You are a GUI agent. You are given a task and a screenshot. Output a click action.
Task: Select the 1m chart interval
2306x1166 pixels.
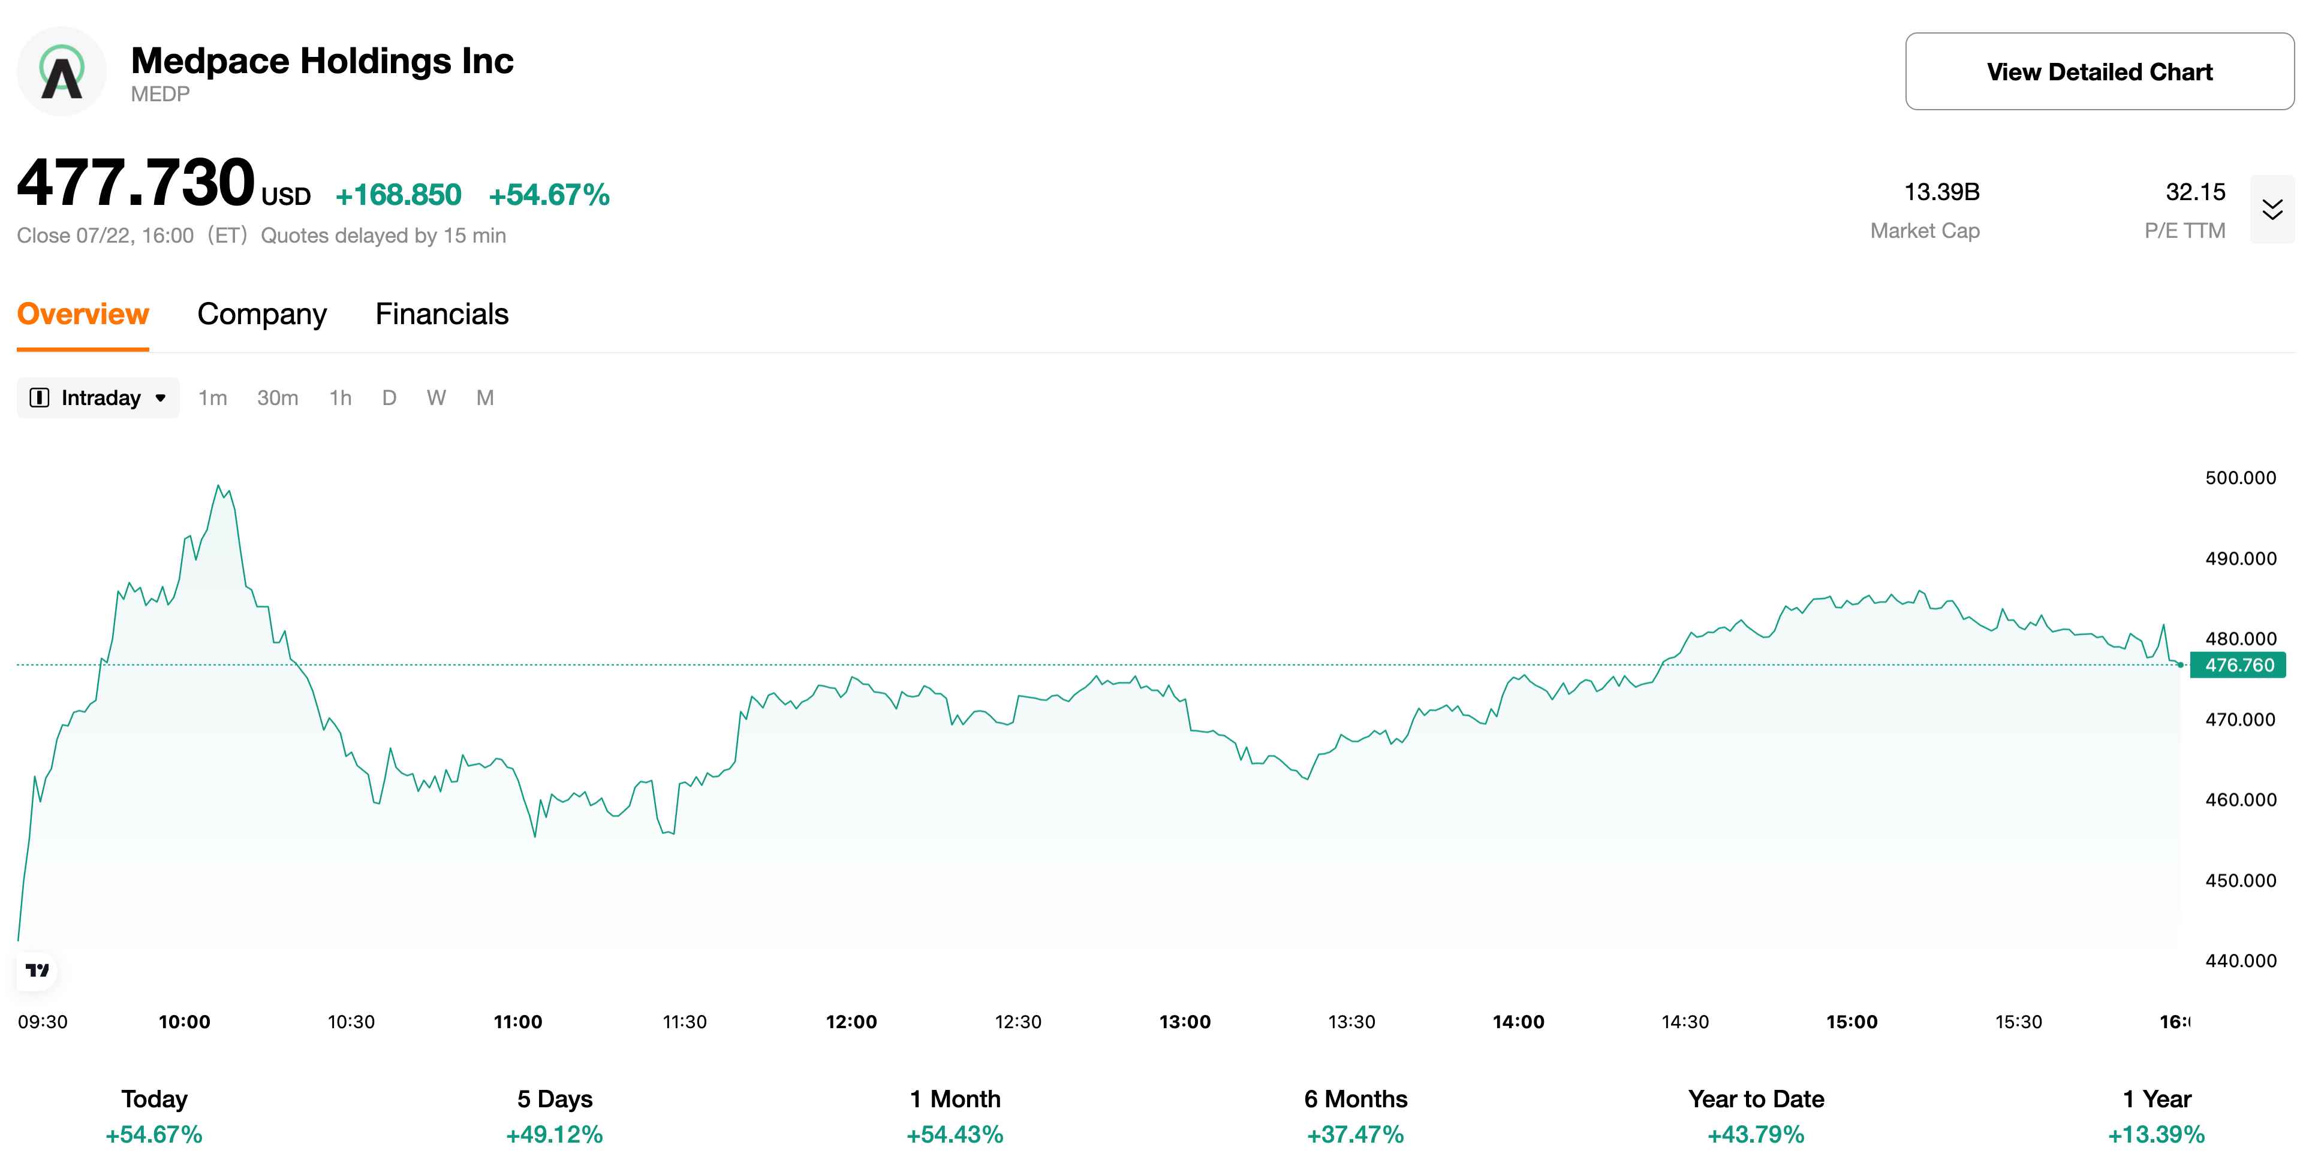pos(213,397)
